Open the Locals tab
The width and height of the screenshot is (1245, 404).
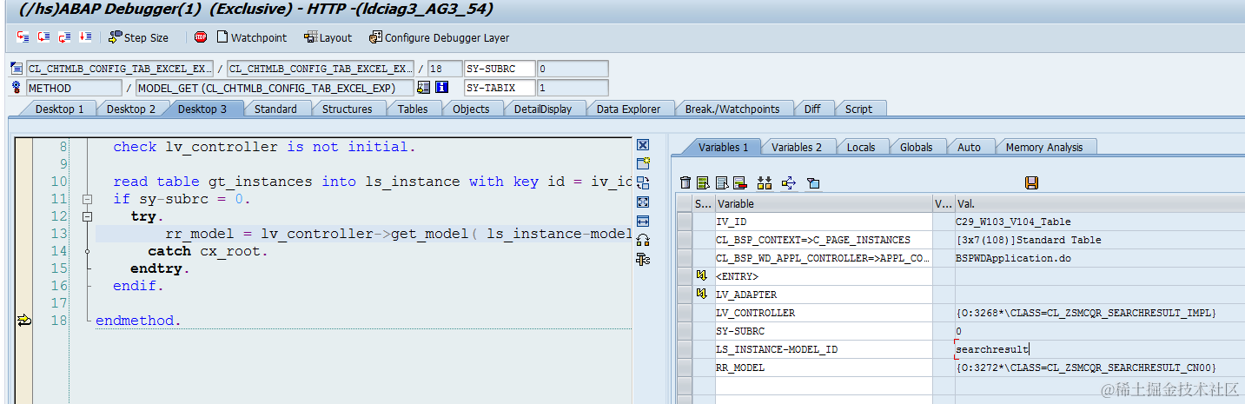(x=861, y=147)
